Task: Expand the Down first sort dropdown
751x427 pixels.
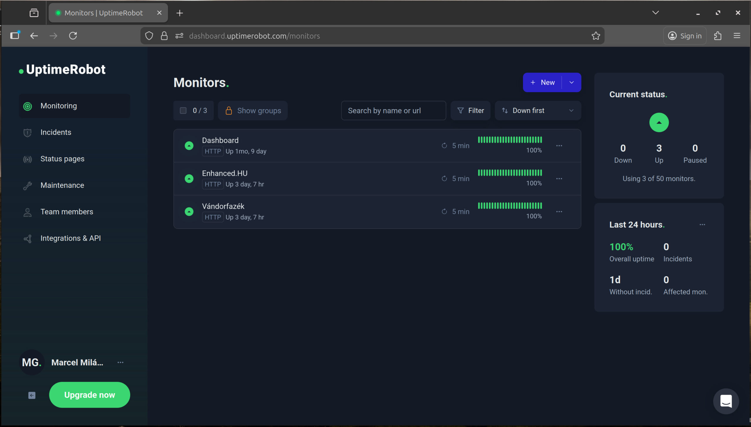Action: (x=538, y=111)
